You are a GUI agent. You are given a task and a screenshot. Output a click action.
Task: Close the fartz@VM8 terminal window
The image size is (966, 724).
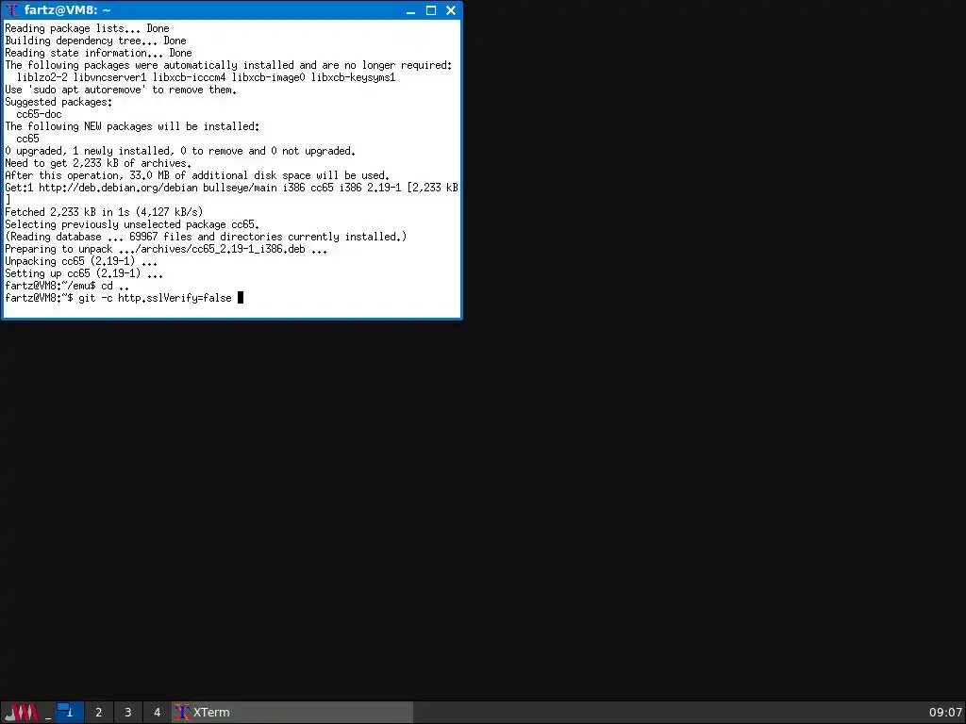coord(451,10)
